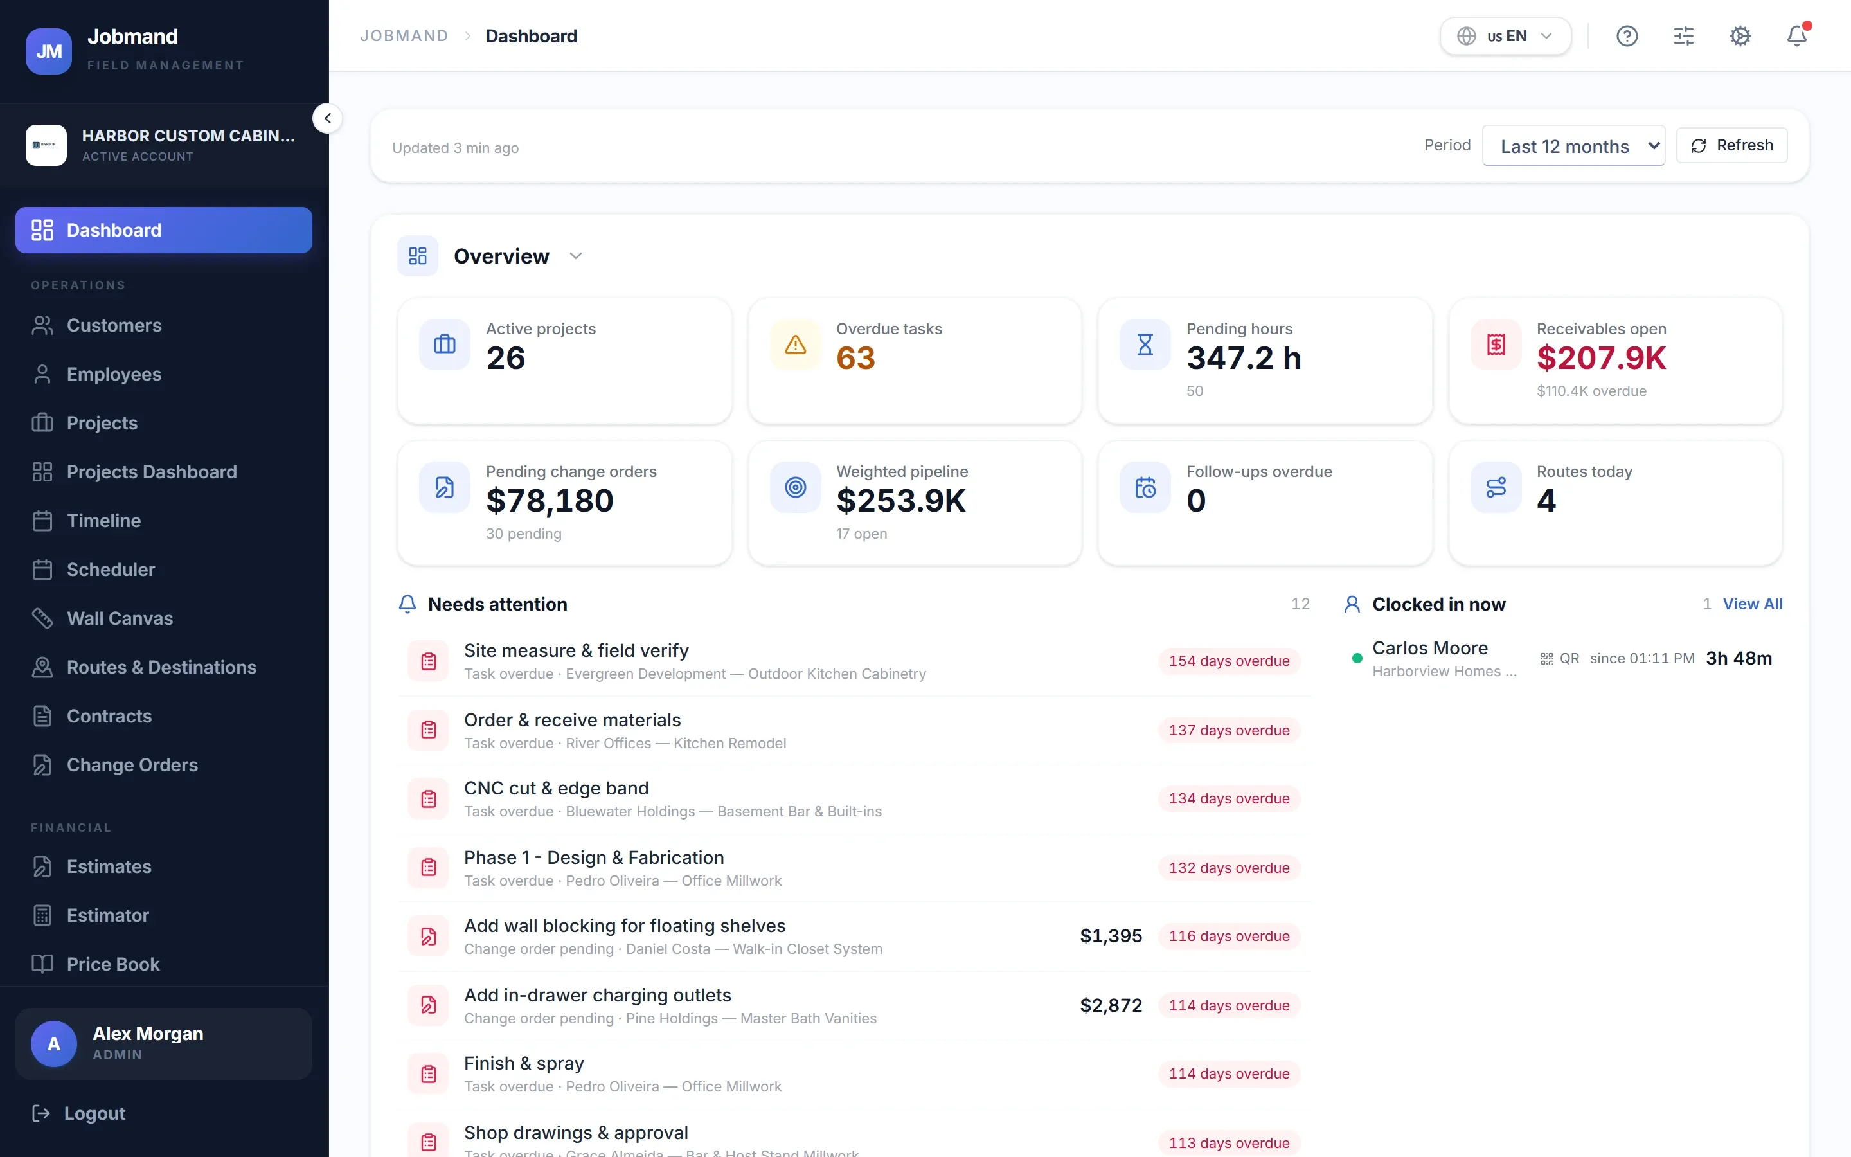Open Harbor Custom Cabinets account switcher
This screenshot has width=1851, height=1157.
pyautogui.click(x=164, y=145)
